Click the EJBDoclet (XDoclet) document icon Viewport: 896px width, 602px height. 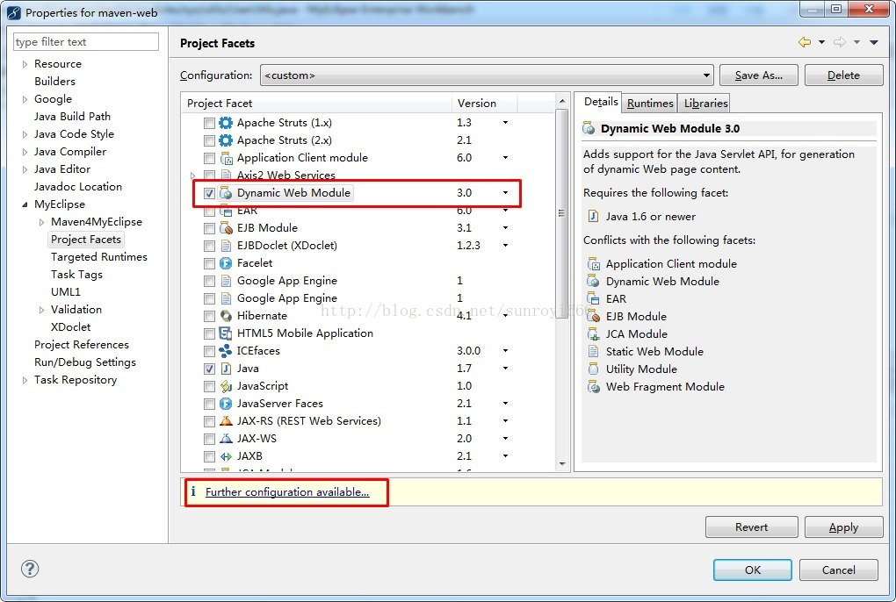pos(227,246)
